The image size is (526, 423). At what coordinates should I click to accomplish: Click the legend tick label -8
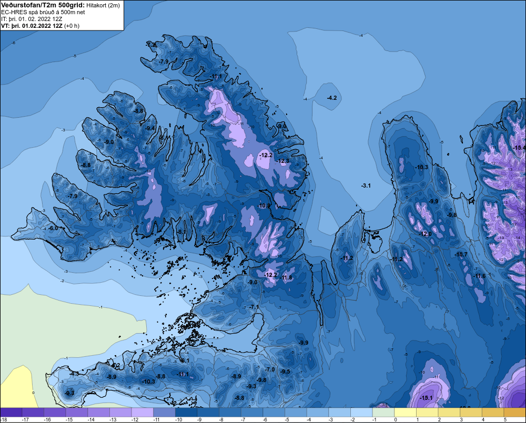pyautogui.click(x=222, y=420)
